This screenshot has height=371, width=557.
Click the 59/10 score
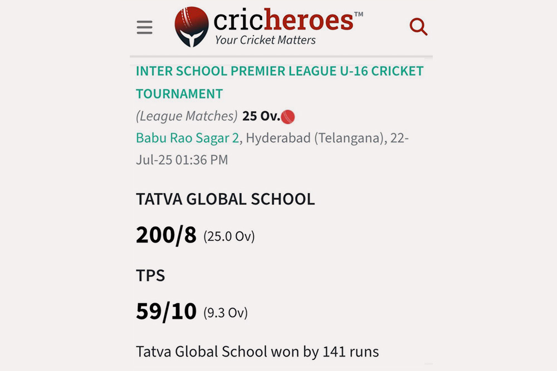[x=166, y=311]
